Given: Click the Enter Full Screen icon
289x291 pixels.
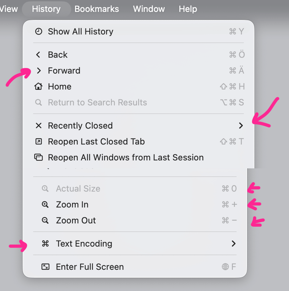Looking at the screenshot, I should (45, 267).
